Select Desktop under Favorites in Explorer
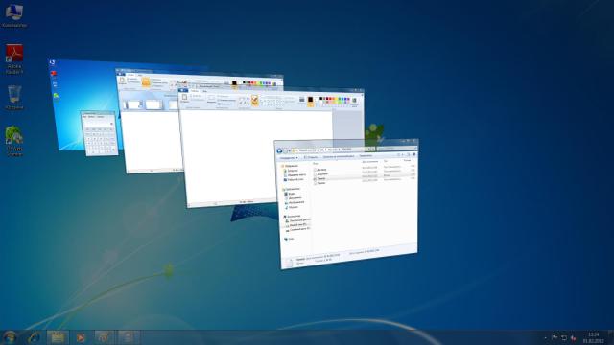The height and width of the screenshot is (345, 614). (295, 179)
